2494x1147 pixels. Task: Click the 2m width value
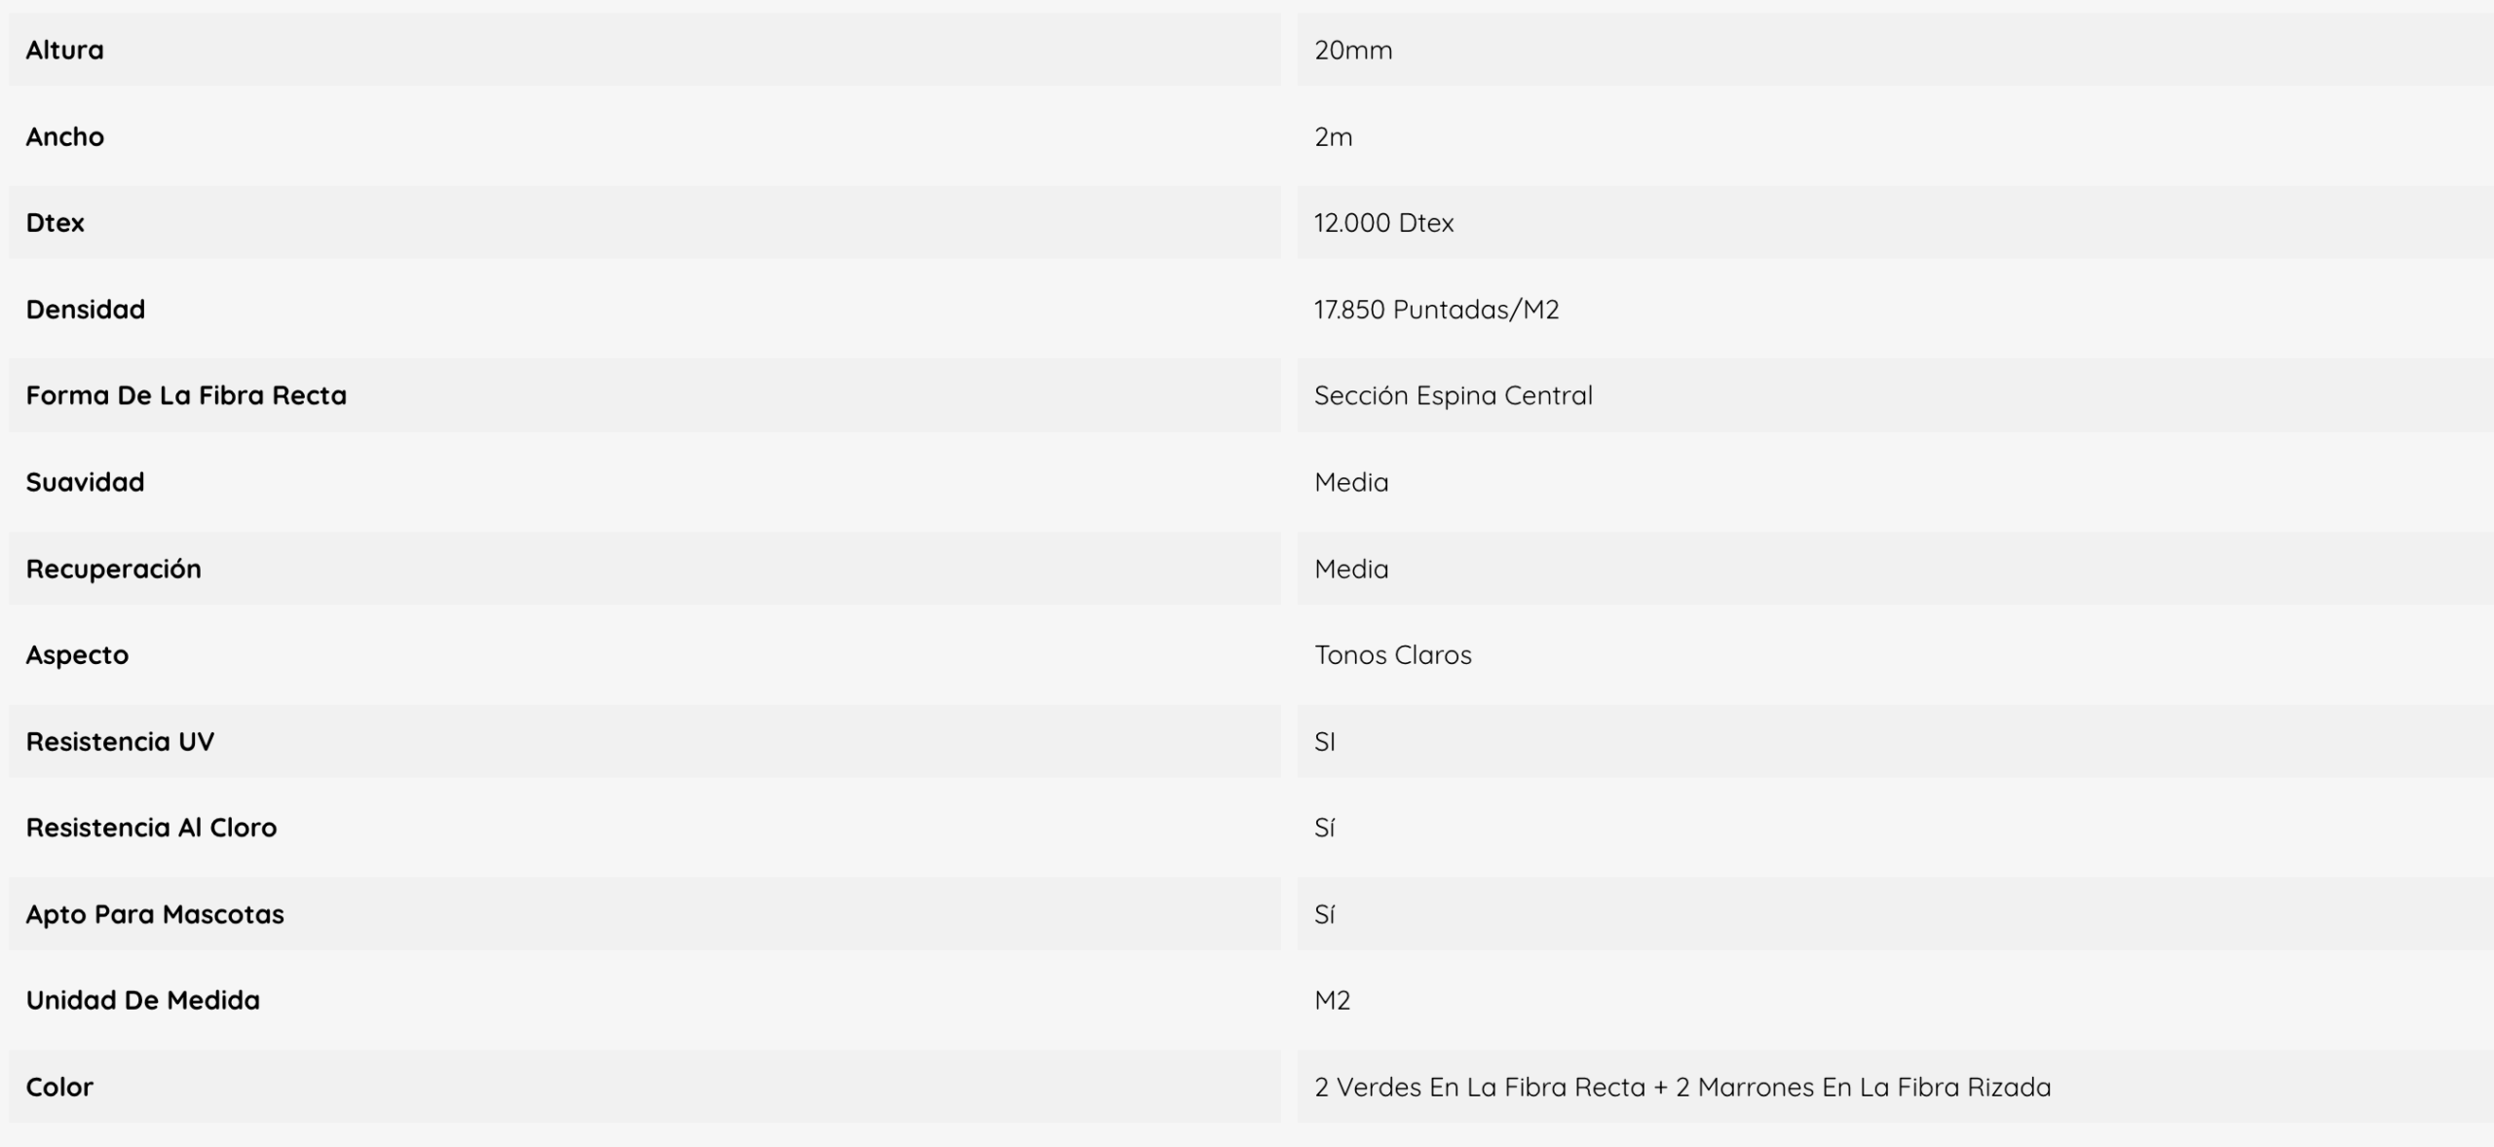pyautogui.click(x=1334, y=136)
